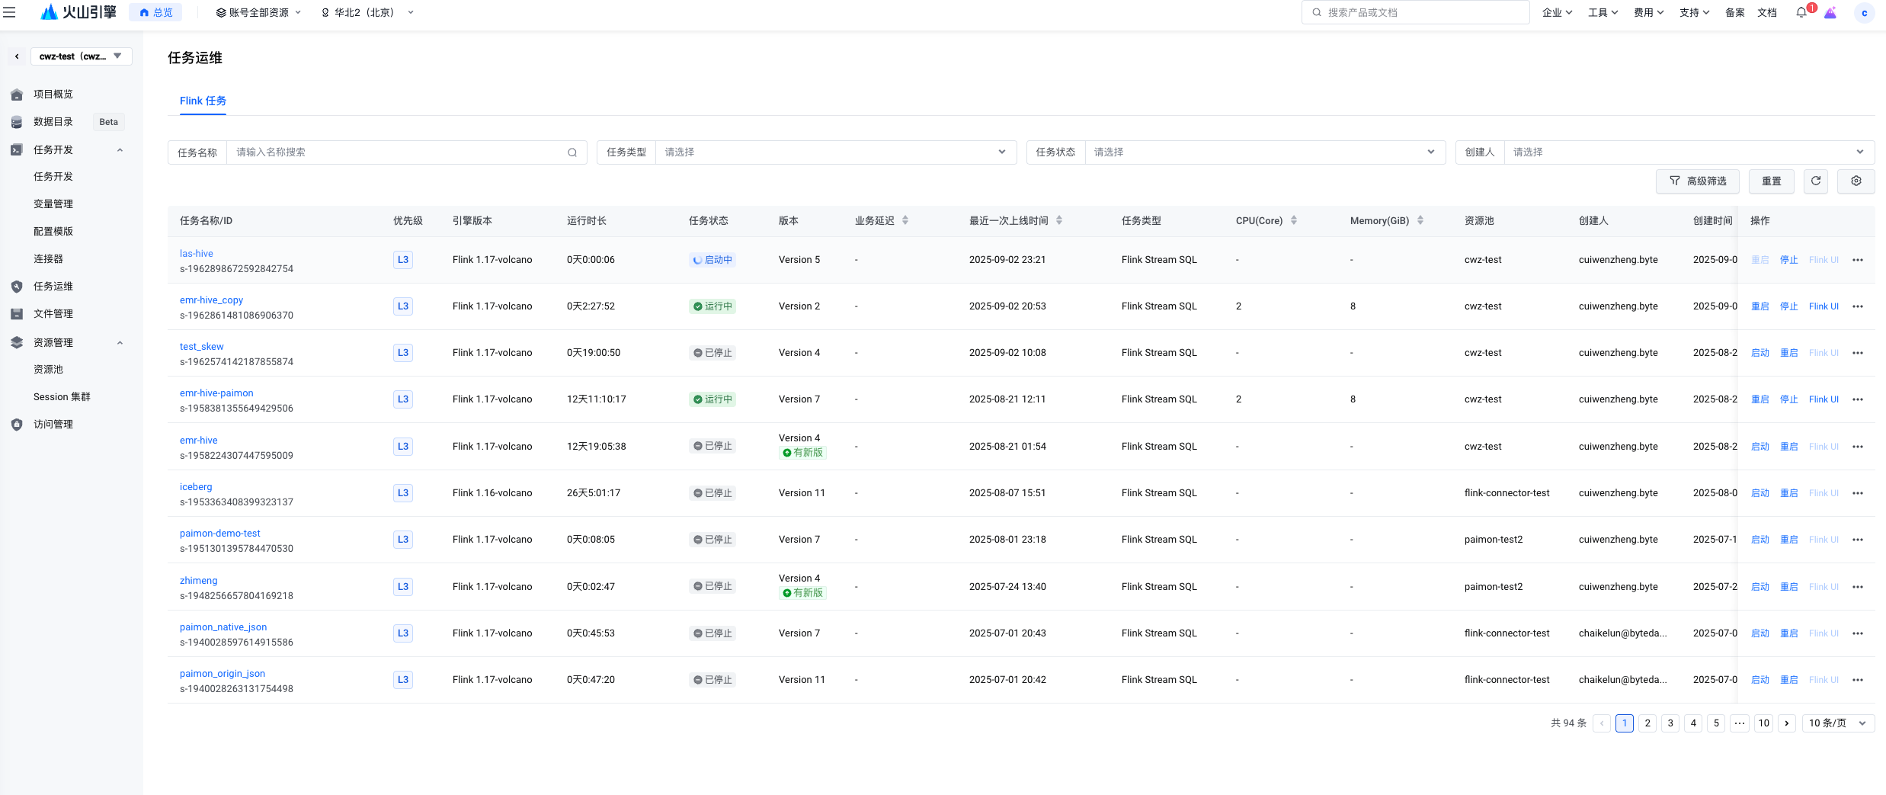Screen dimensions: 1886x795
Task: Open the 任务状态 filter dropdown
Action: pos(1264,152)
